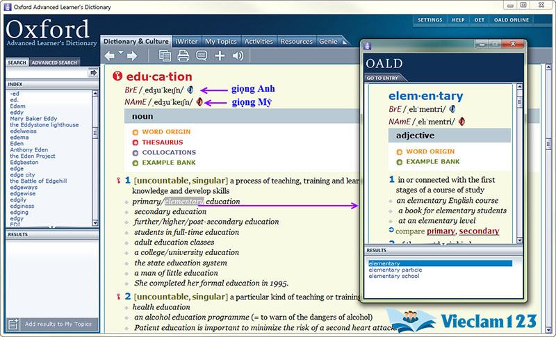
Task: Follow the 'secondary' link in popup
Action: coord(479,231)
